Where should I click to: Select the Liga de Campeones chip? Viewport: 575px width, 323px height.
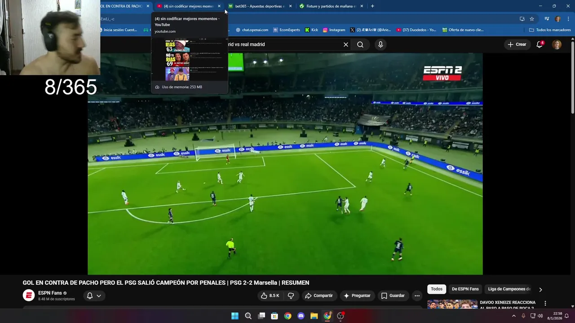pyautogui.click(x=509, y=289)
